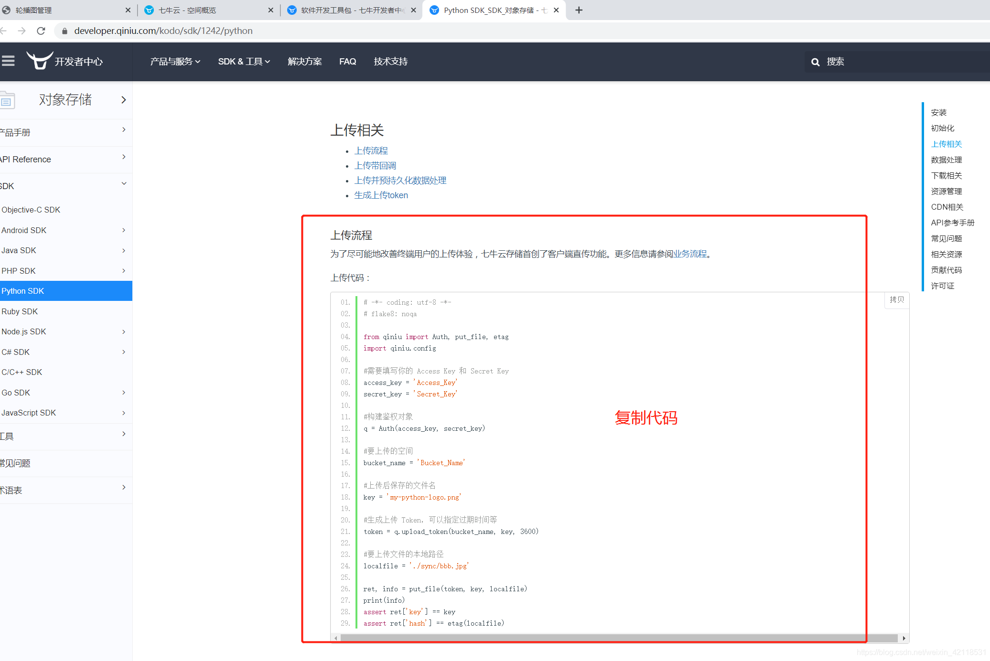
Task: Select Python SDK in sidebar
Action: click(66, 291)
